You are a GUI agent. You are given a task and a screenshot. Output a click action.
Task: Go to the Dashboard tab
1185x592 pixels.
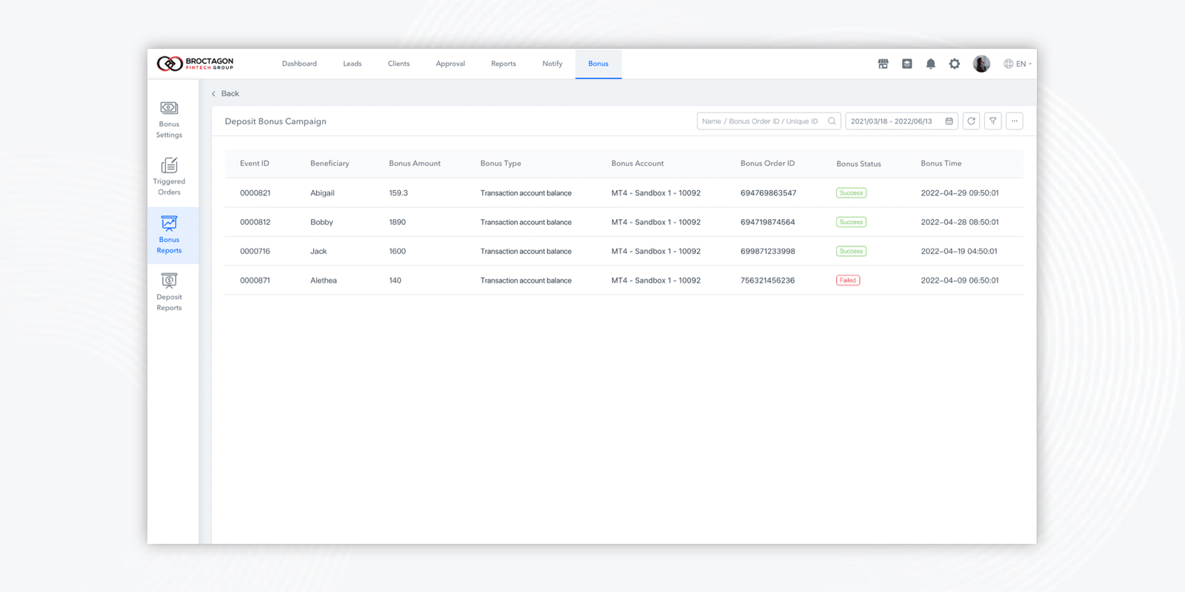coord(299,64)
